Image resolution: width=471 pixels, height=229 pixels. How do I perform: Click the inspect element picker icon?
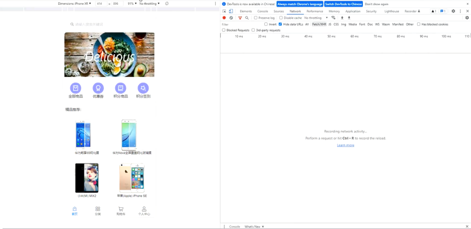pos(224,11)
